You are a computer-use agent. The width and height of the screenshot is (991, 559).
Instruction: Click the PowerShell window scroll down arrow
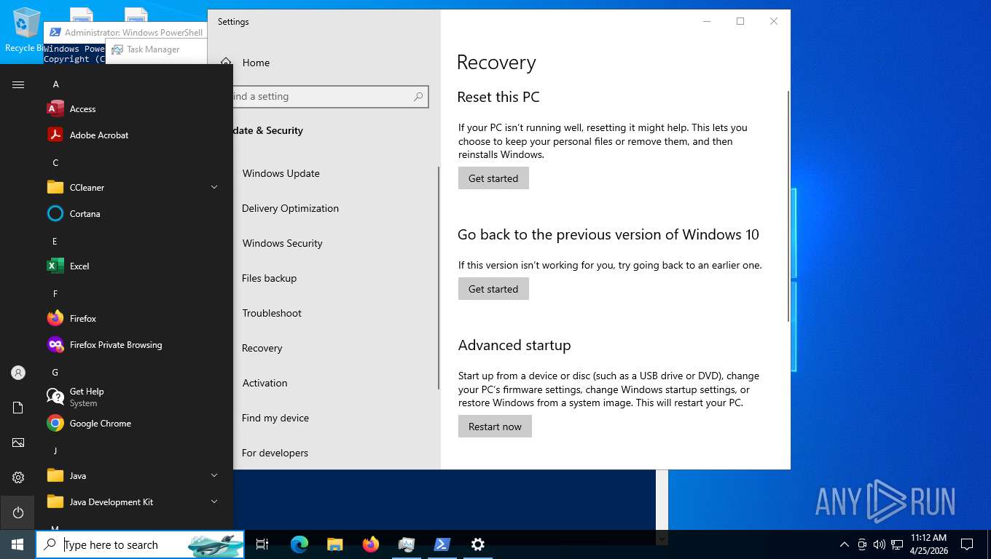tap(662, 539)
